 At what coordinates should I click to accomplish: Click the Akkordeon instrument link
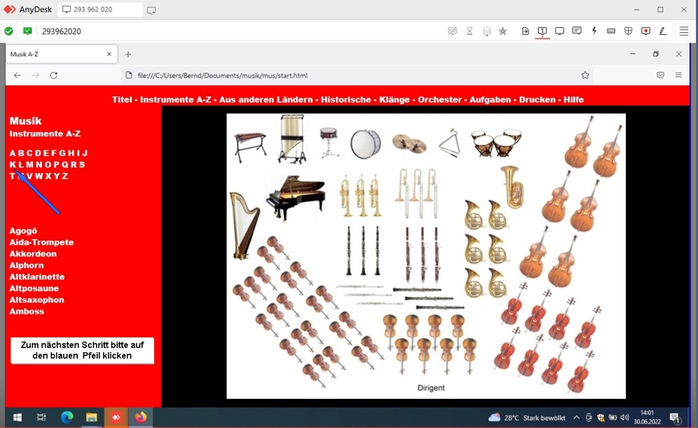pos(33,254)
